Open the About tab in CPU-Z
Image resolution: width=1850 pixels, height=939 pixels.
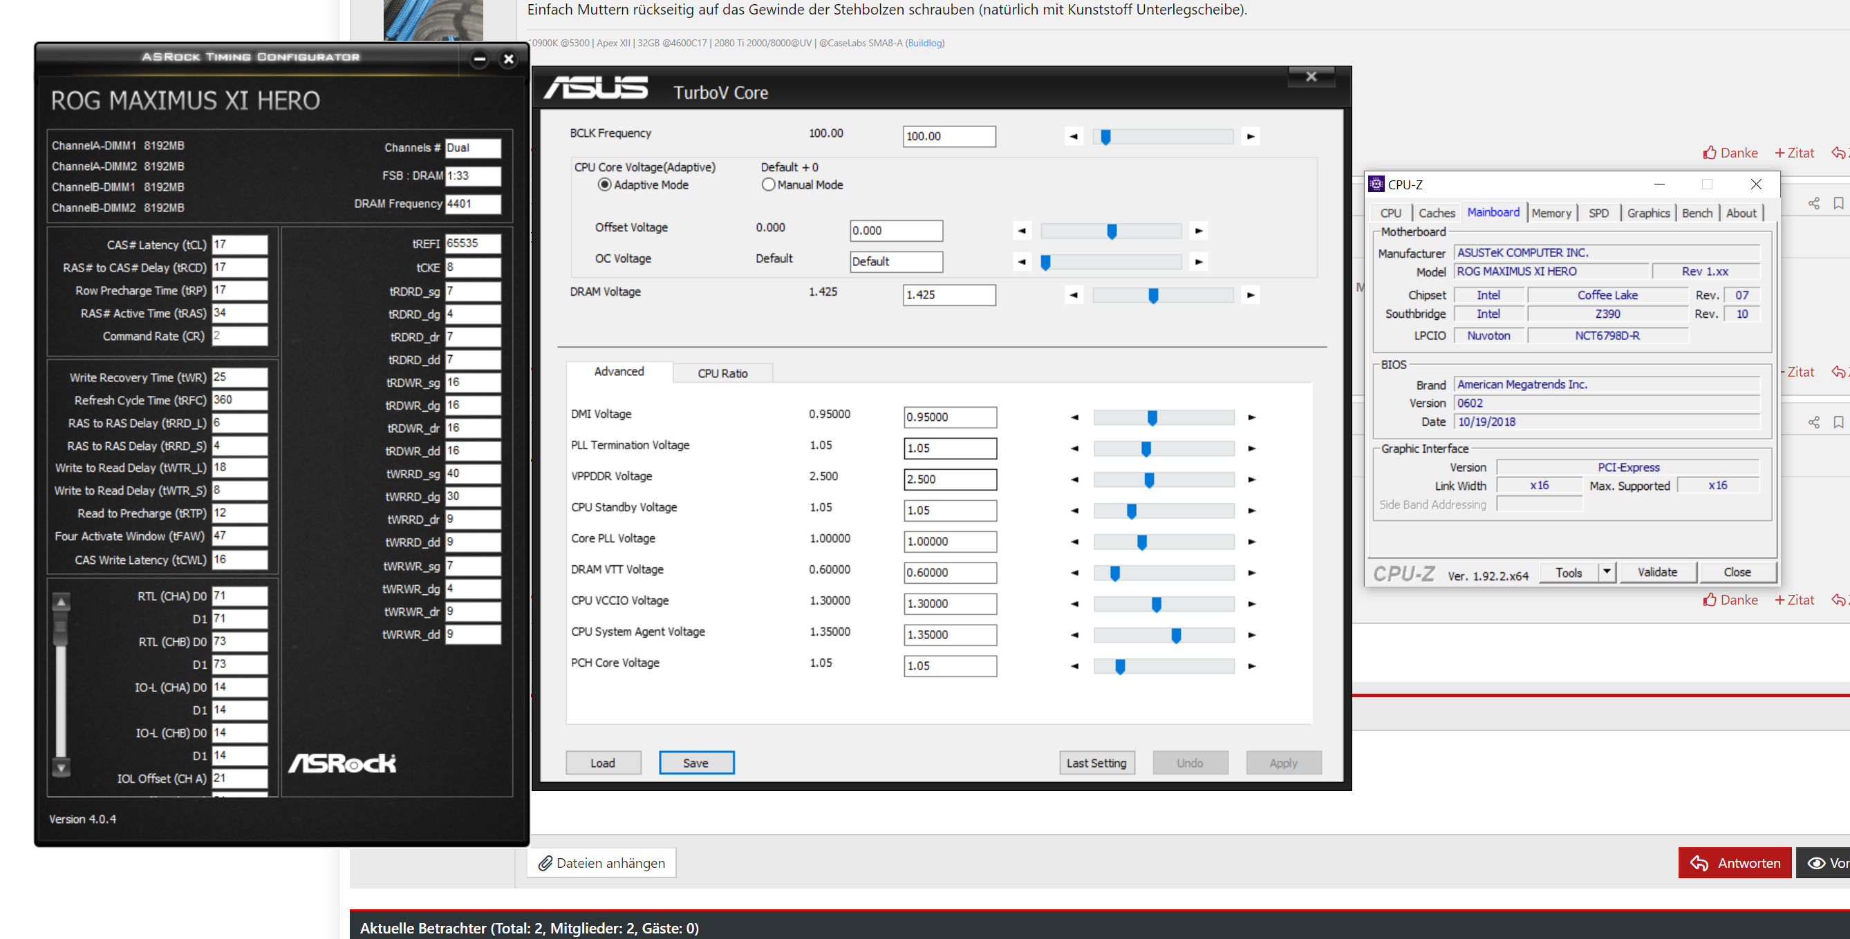(x=1741, y=214)
